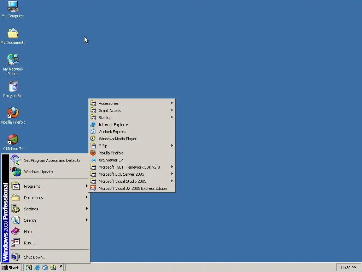Click the Outlook Express icon in Programs menu

93,132
